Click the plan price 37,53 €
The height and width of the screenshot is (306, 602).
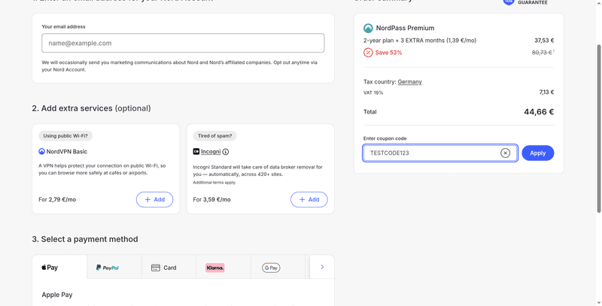544,41
